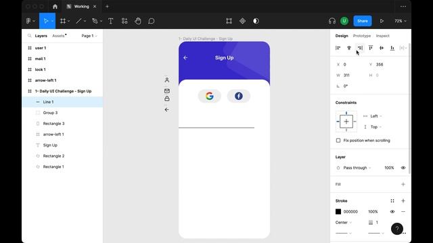Open the Move tool dropdown arrow
433x243 pixels.
coord(52,21)
